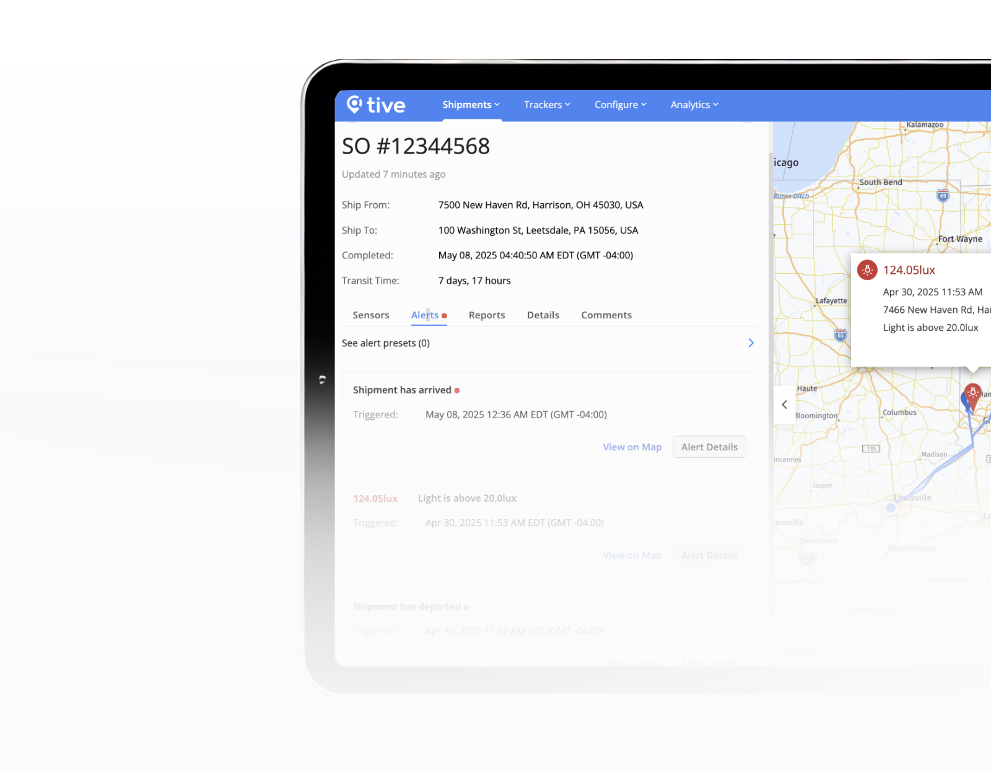Click the light sensor icon in map popup
Image resolution: width=991 pixels, height=770 pixels.
[x=867, y=270]
